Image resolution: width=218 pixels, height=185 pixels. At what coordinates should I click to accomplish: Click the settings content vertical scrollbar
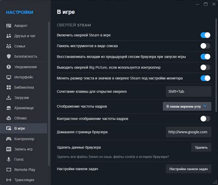[216, 65]
